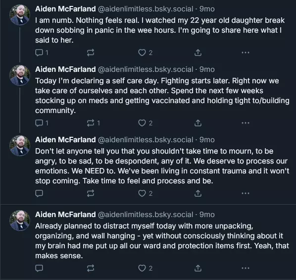Share the 'Already planned to distract' post
Image resolution: width=296 pixels, height=280 pixels.
pyautogui.click(x=198, y=268)
